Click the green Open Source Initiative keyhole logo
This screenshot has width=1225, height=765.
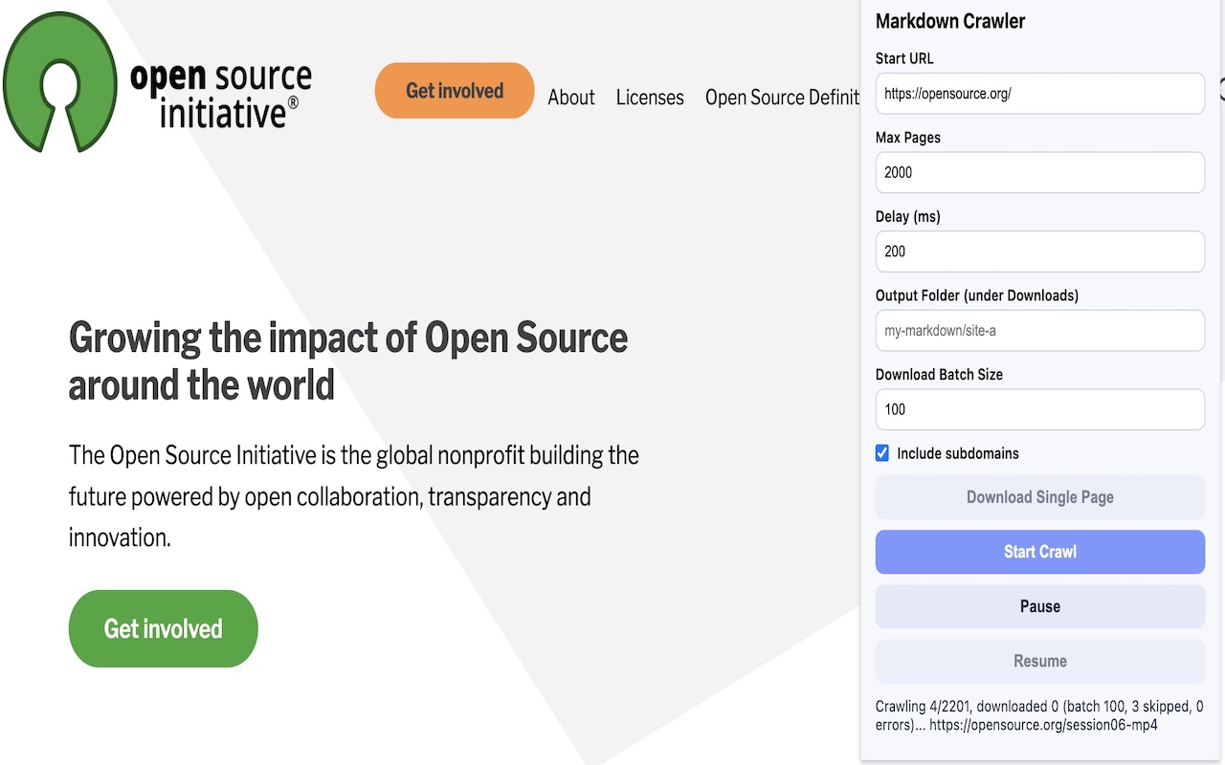(x=60, y=82)
